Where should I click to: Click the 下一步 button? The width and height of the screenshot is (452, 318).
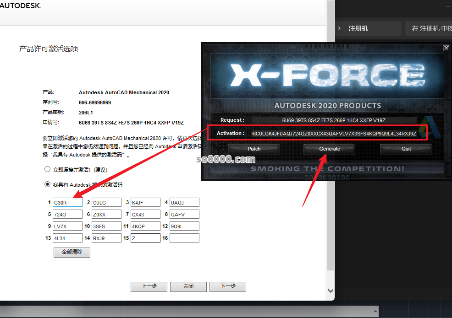tap(228, 286)
